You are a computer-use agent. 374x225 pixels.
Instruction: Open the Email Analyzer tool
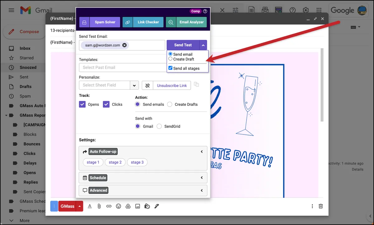(x=192, y=22)
